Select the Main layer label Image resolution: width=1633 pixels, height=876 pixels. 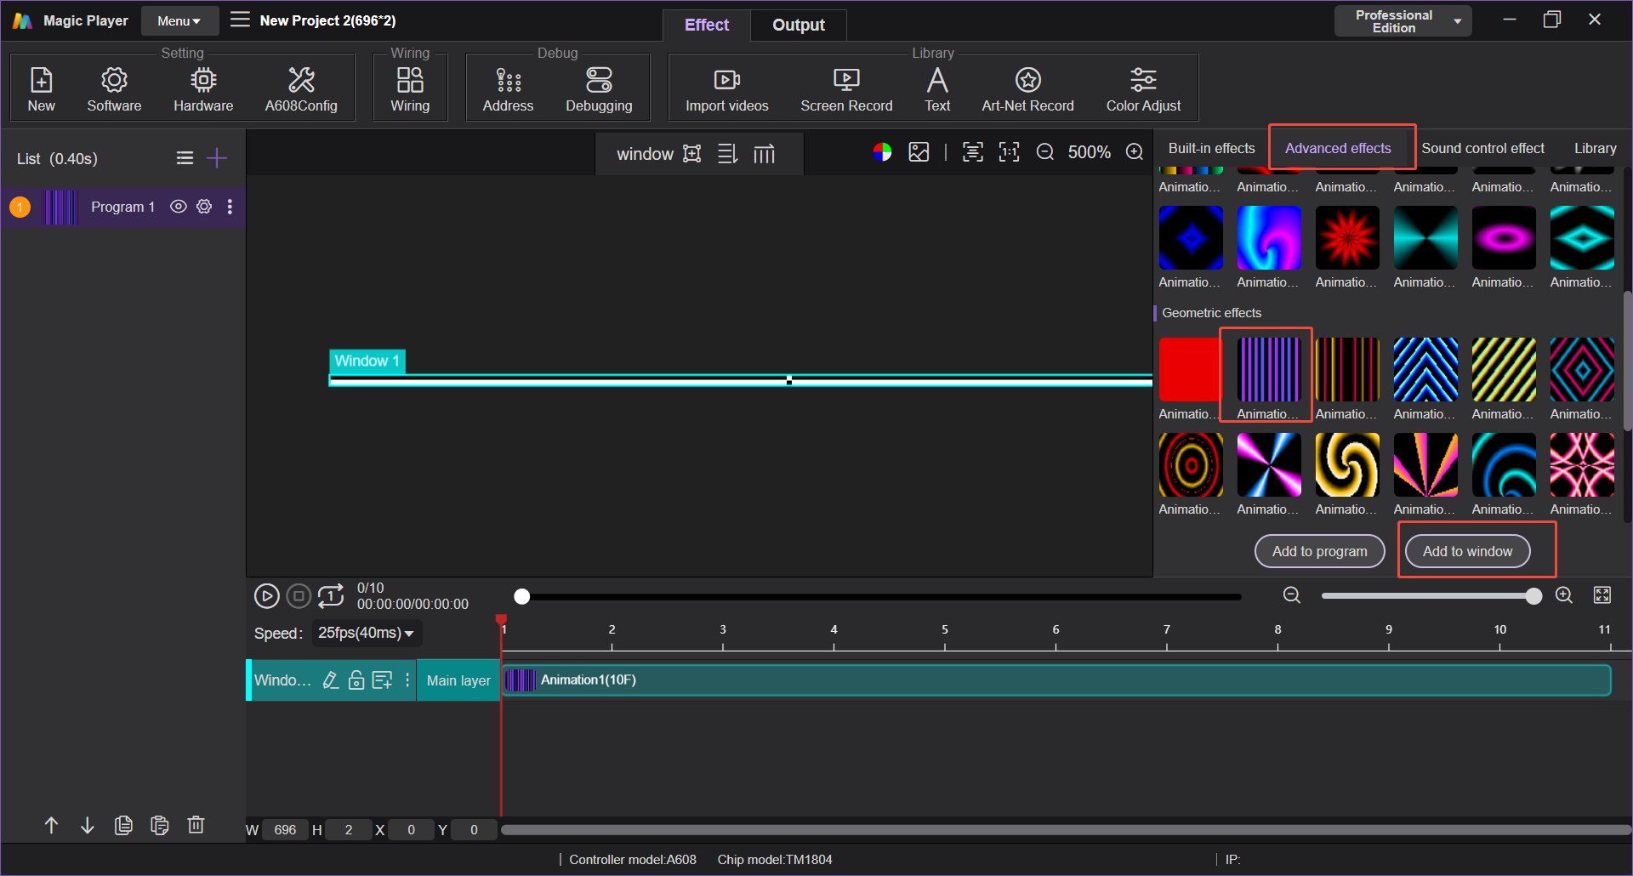[458, 680]
